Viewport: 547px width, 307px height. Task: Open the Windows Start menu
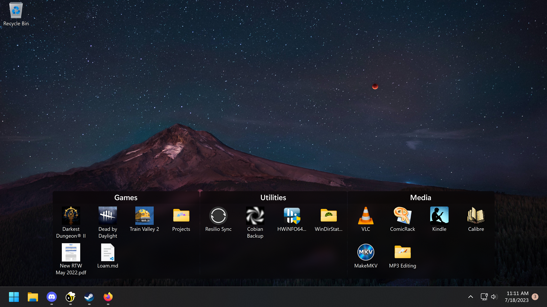pyautogui.click(x=14, y=297)
